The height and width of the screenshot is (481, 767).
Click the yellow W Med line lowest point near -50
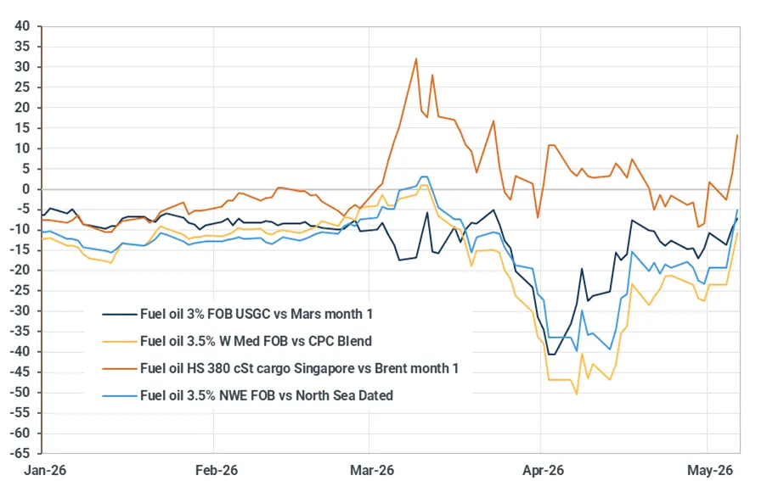(x=577, y=394)
